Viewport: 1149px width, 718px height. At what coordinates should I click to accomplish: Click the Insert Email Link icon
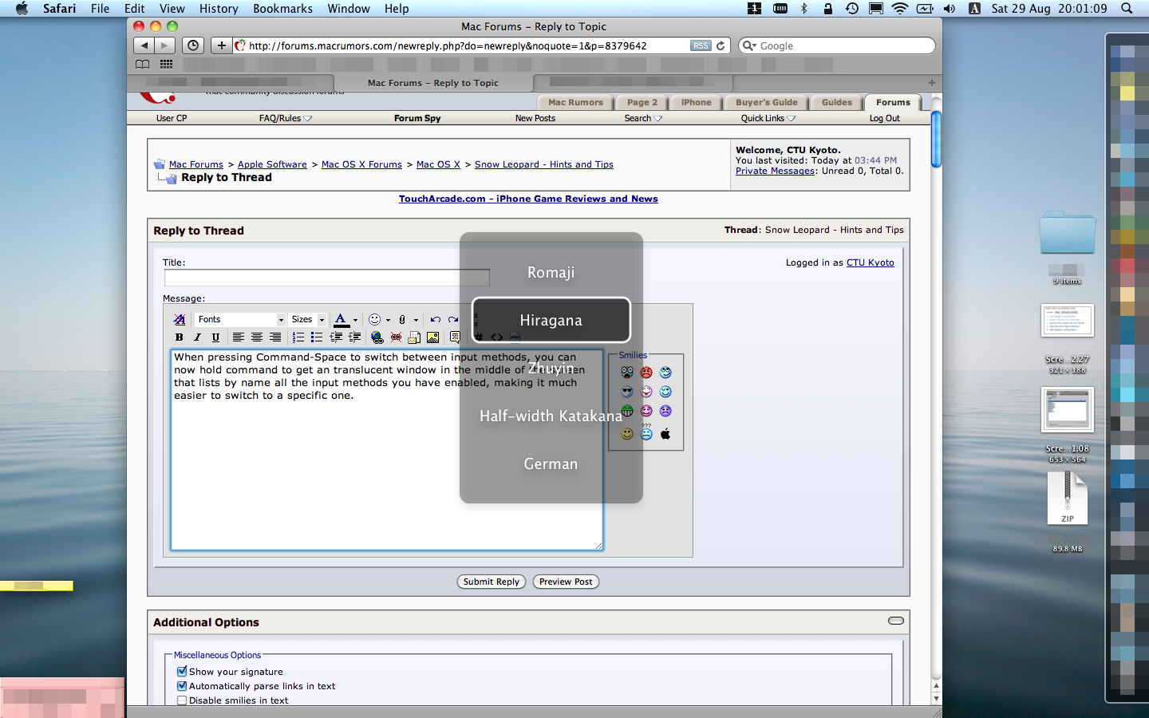tap(414, 337)
